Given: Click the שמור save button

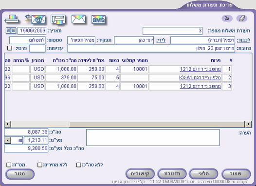Looking at the screenshot, I should (236, 174).
